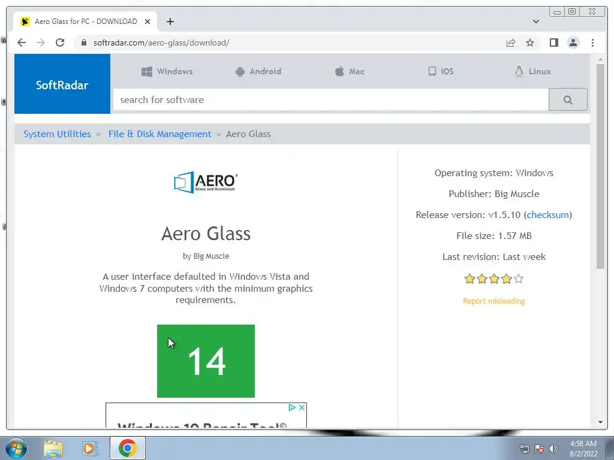Select the Aero Glass for PC tab
The height and width of the screenshot is (460, 614).
[85, 22]
